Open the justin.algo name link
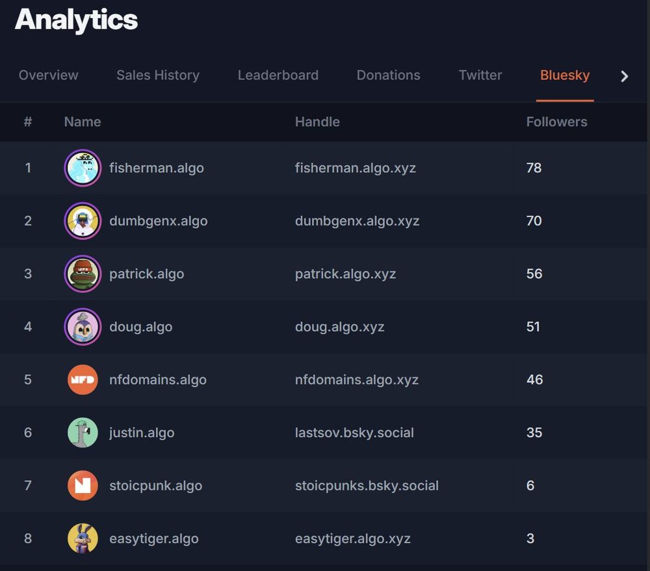Image resolution: width=650 pixels, height=571 pixels. 142,433
